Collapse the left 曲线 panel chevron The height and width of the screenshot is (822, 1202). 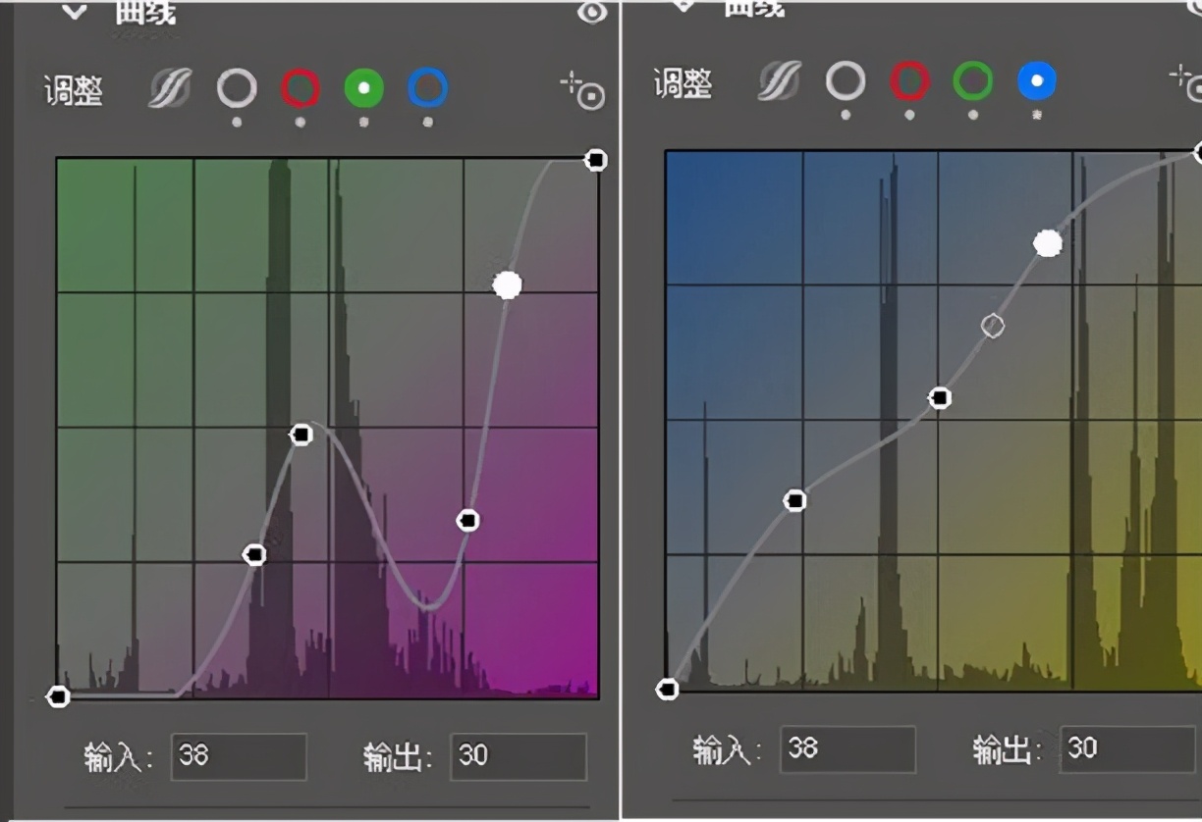click(x=74, y=12)
